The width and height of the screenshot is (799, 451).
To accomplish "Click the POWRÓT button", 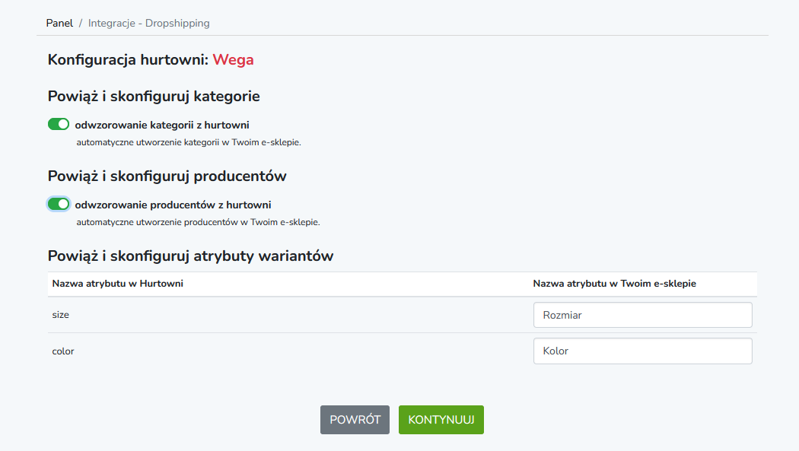I will (355, 420).
